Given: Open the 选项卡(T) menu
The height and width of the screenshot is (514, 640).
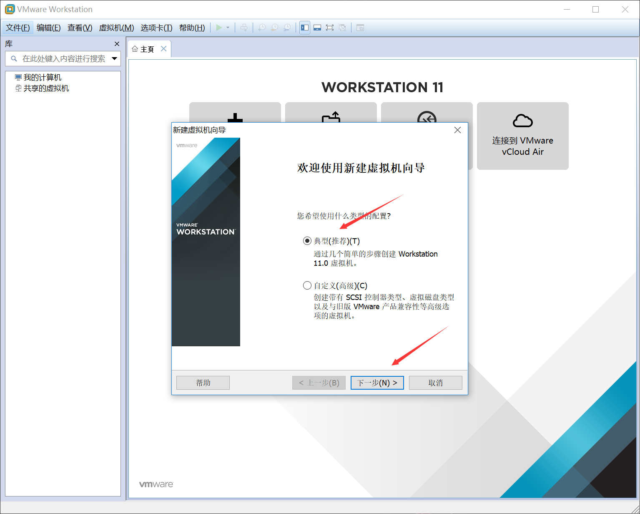Looking at the screenshot, I should click(x=156, y=28).
